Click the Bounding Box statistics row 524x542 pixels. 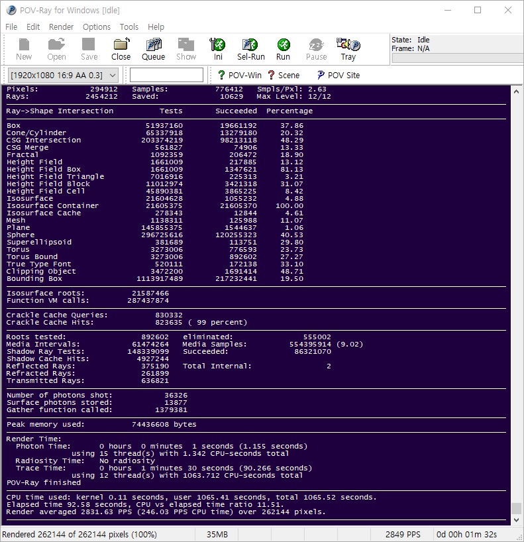point(155,278)
